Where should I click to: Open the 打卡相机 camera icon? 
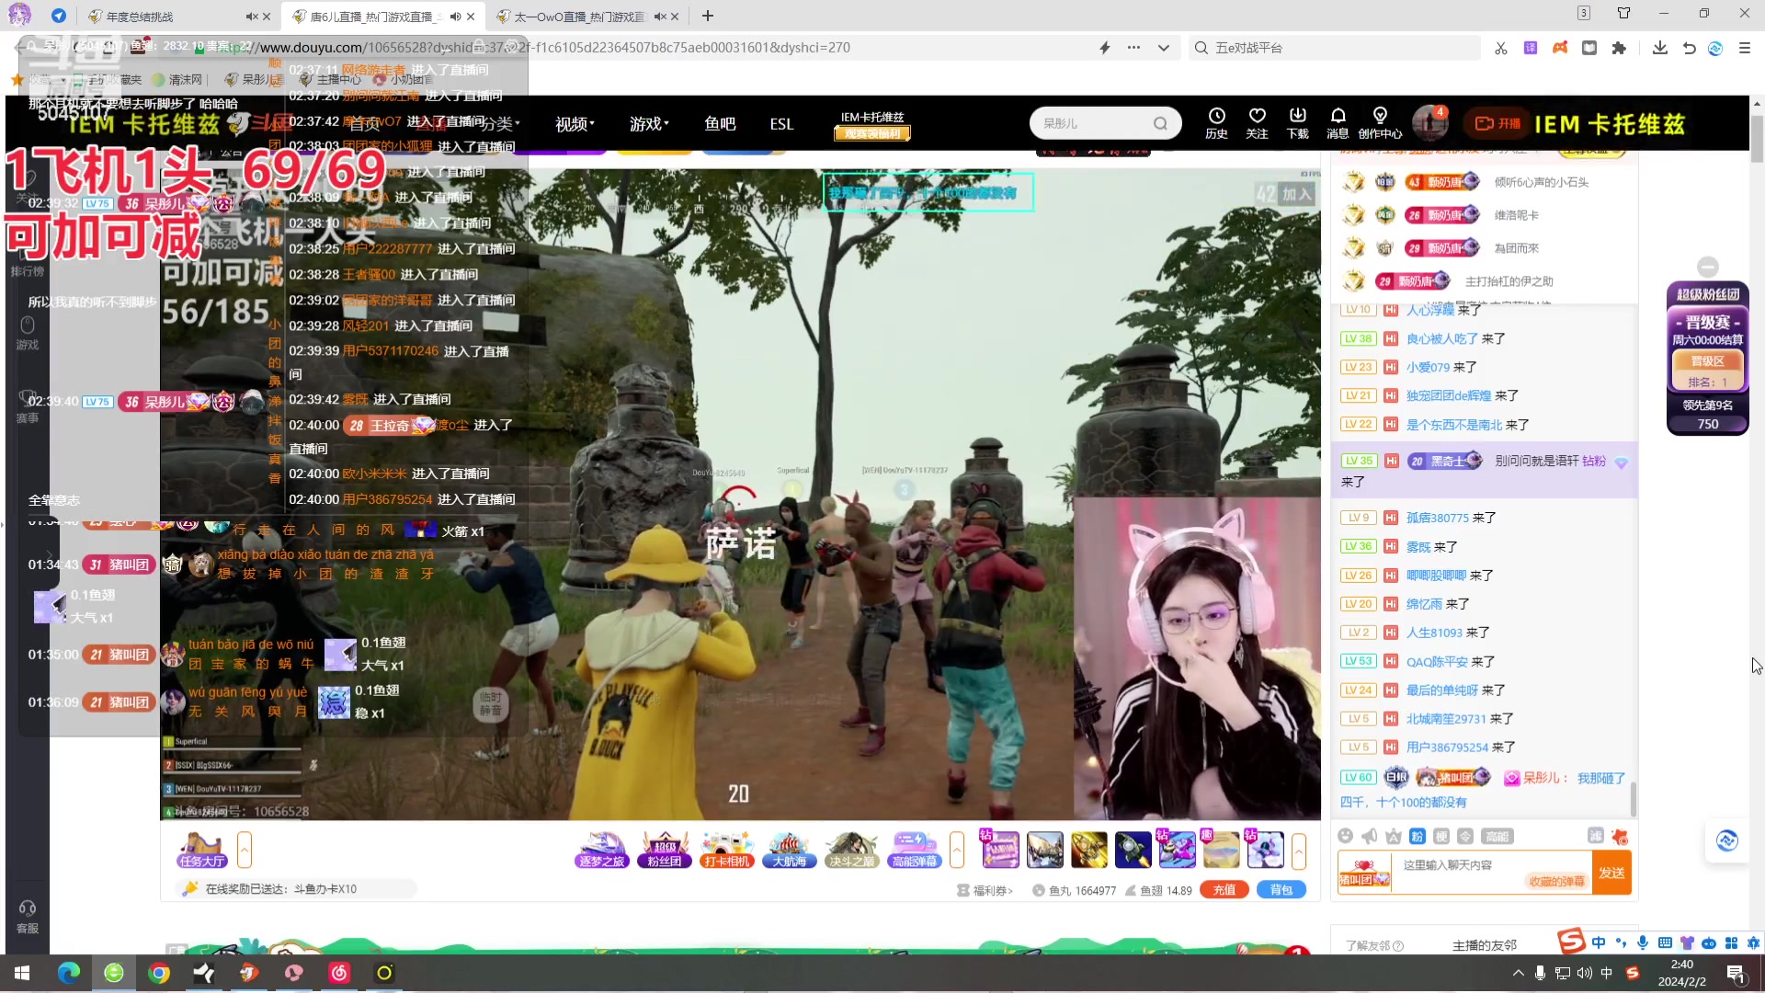726,850
